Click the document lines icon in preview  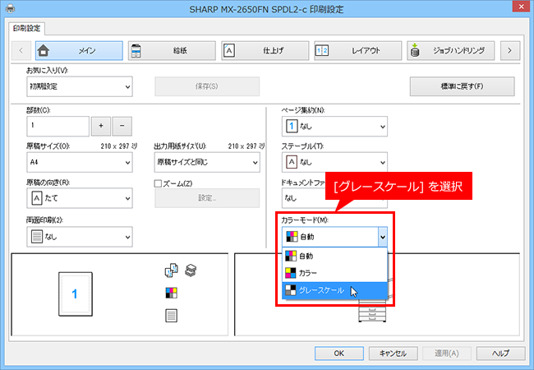tap(172, 316)
